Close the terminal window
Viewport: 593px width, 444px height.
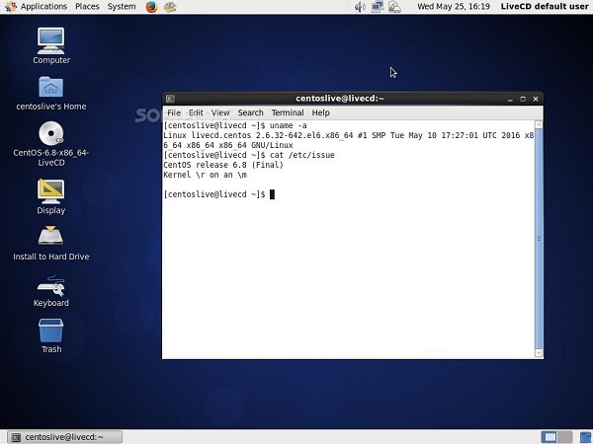point(536,99)
